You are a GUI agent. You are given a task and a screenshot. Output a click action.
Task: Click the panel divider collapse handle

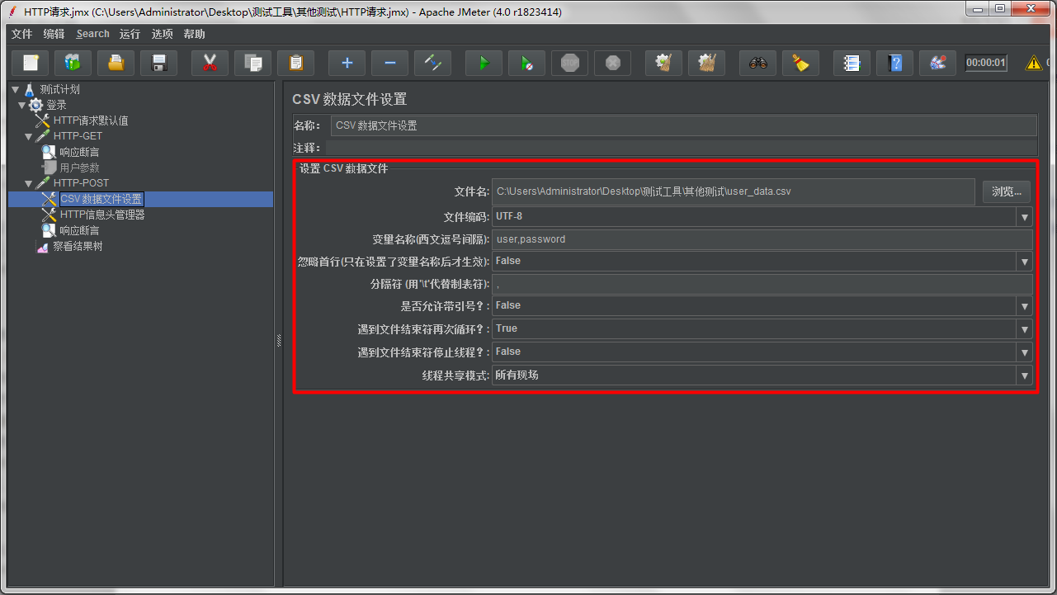(x=278, y=340)
